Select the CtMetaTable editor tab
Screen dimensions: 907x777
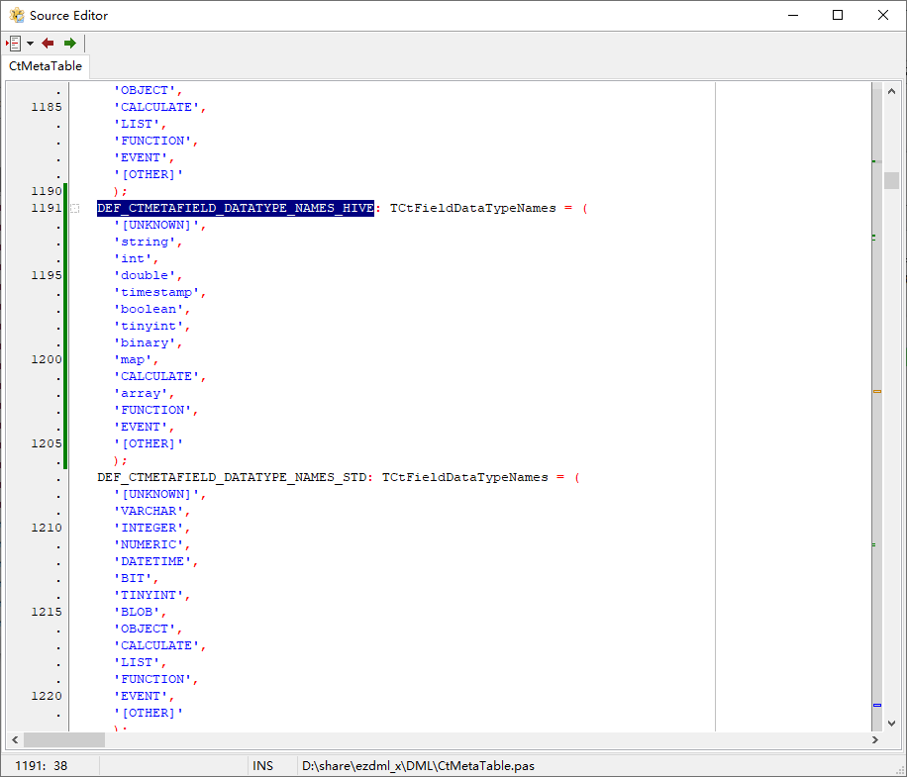pos(46,66)
